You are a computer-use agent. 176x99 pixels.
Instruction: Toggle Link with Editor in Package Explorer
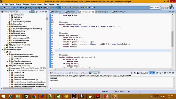click(33, 12)
